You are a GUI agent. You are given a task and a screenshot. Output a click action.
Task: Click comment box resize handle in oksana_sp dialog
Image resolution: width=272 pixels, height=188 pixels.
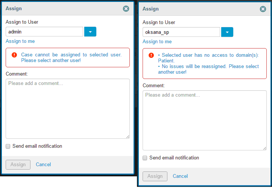tap(265, 149)
